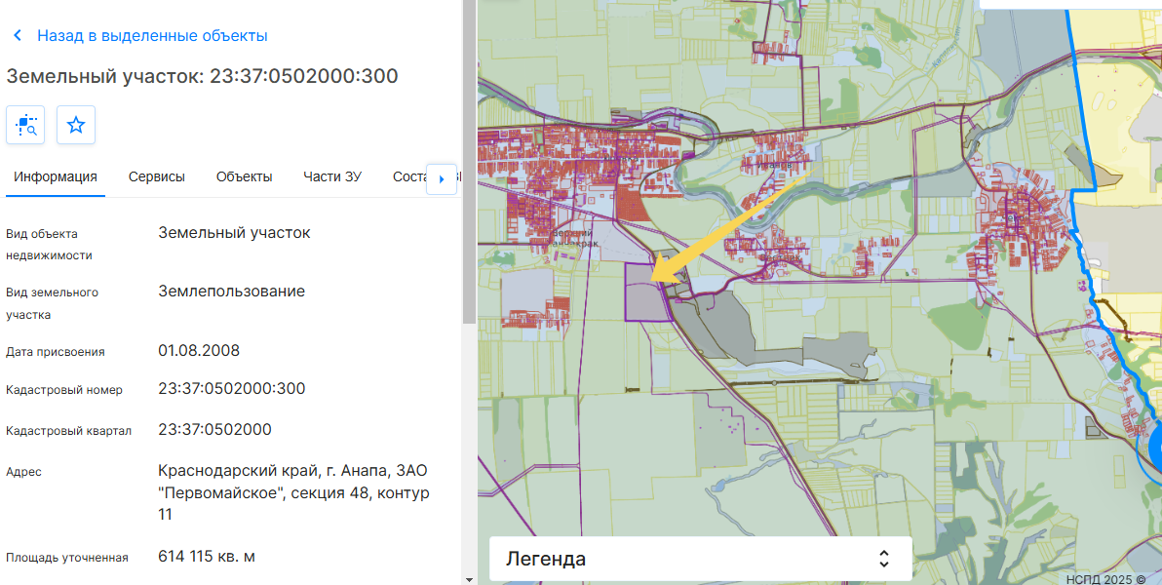This screenshot has width=1162, height=585.
Task: Go to the Части ЗУ tab
Action: point(332,176)
